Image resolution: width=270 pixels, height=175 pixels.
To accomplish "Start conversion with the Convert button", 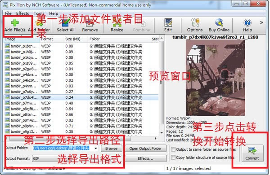I will [252, 153].
